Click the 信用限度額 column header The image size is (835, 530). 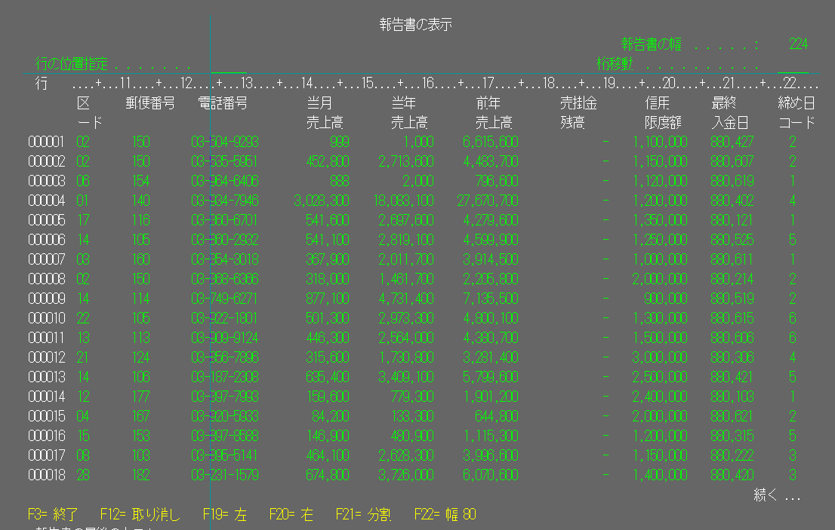tap(662, 112)
